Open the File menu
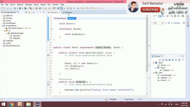This screenshot has height=107, width=190. (x=2, y=5)
